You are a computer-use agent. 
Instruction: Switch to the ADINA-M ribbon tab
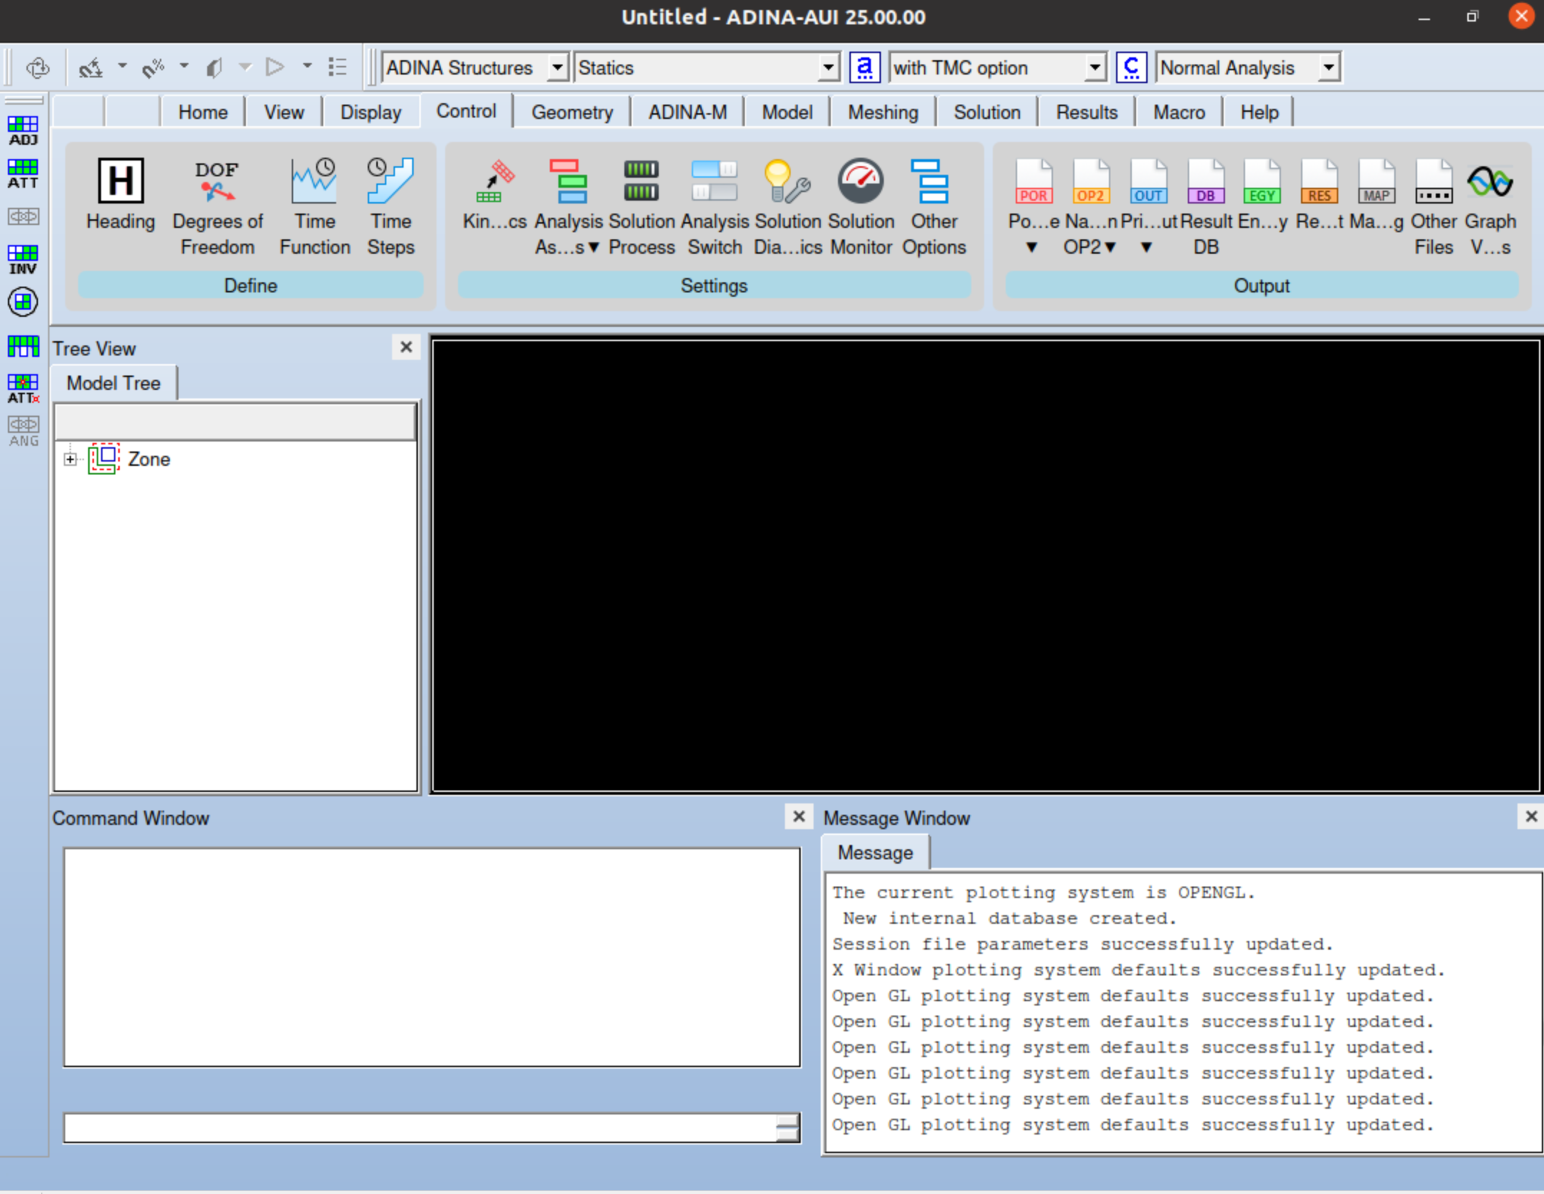[x=687, y=113]
